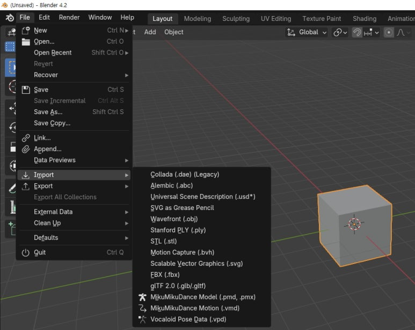Expand the Recover submenu
This screenshot has height=330, width=415.
click(74, 75)
